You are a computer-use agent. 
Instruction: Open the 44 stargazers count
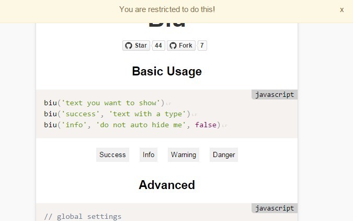point(158,46)
